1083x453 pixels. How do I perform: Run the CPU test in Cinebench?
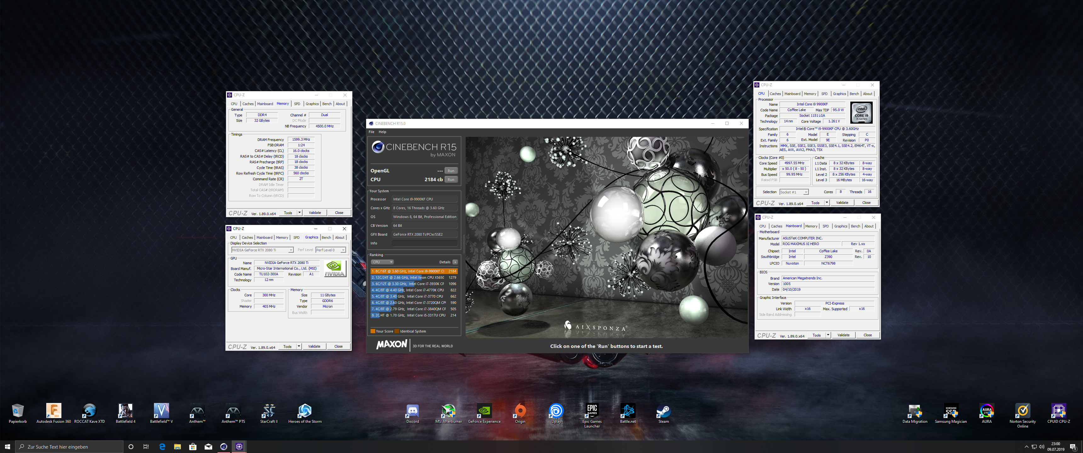451,179
